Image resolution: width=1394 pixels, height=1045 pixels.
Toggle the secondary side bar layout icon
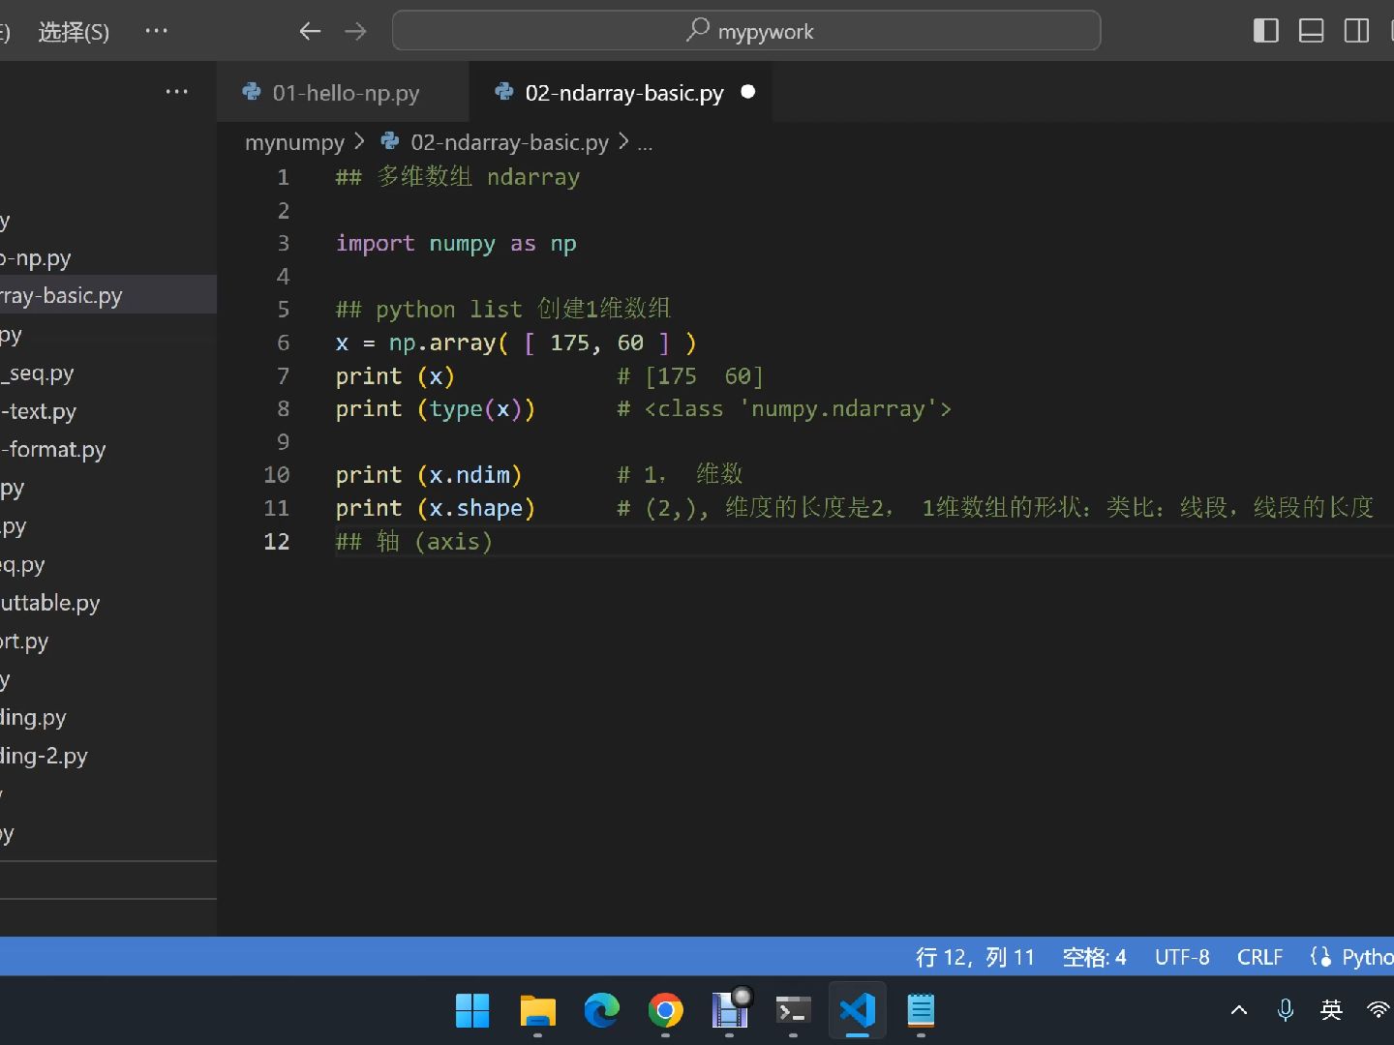(1357, 31)
